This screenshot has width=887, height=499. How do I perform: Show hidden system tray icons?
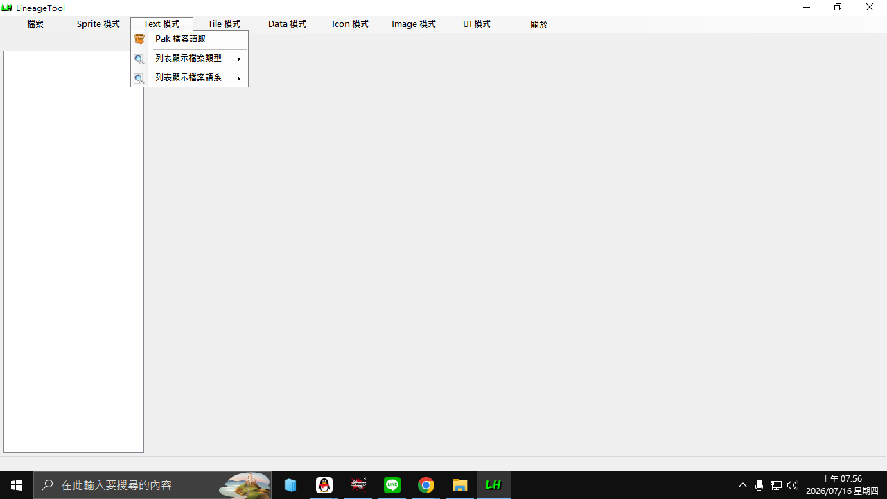[743, 485]
